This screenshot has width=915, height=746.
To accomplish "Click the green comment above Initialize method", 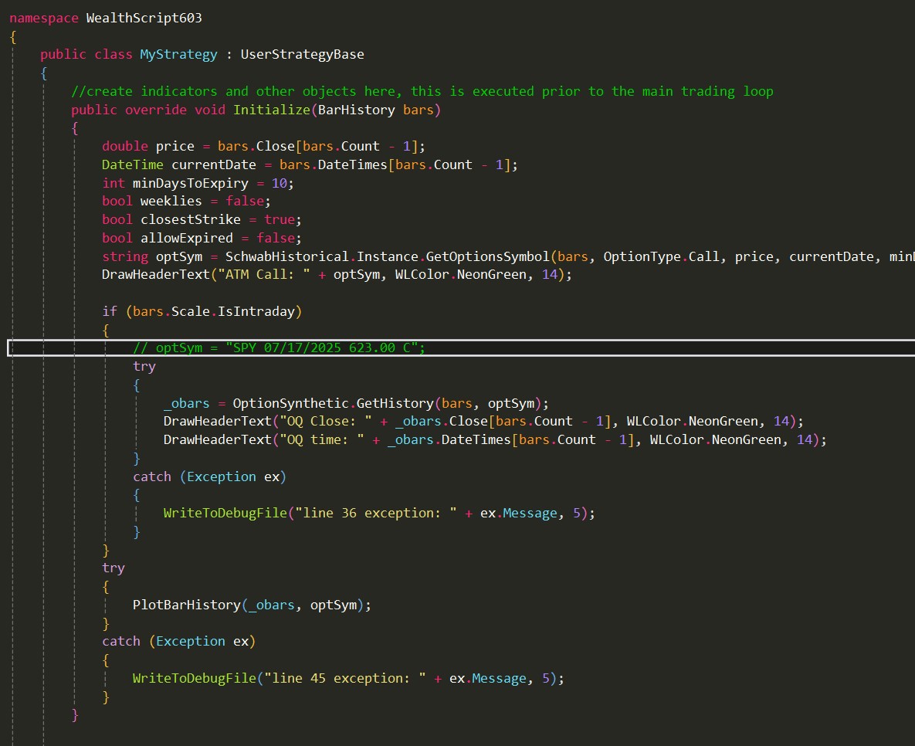I will click(x=422, y=91).
